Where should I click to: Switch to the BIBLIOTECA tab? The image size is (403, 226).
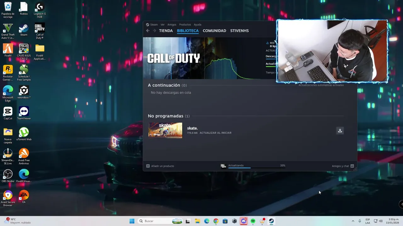click(188, 30)
